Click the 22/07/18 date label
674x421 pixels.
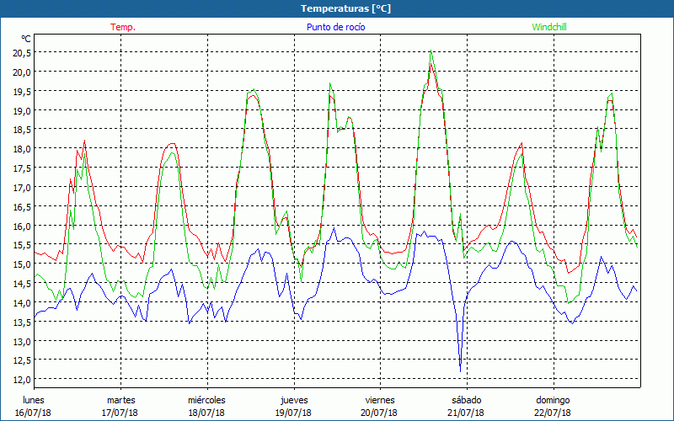point(554,413)
